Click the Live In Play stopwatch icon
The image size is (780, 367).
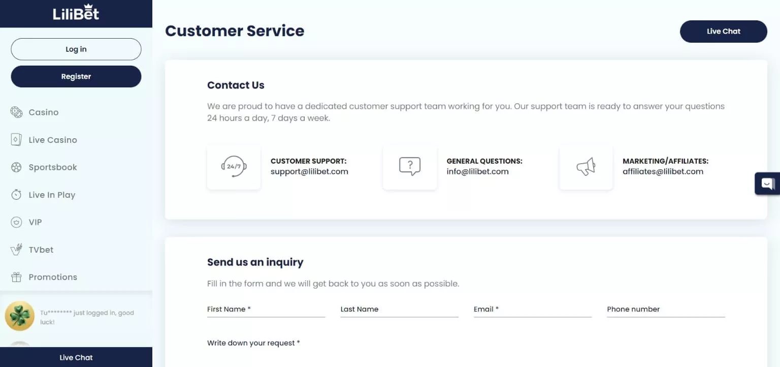coord(16,195)
